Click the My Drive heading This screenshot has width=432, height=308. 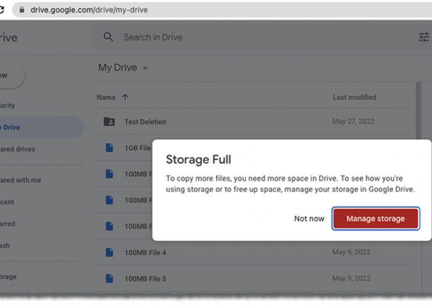pos(118,68)
